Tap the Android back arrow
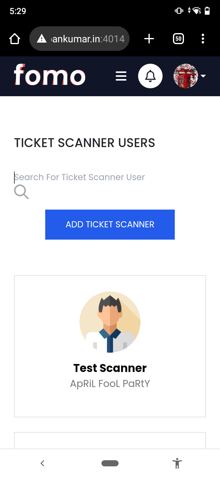This screenshot has width=220, height=478. pos(42,463)
